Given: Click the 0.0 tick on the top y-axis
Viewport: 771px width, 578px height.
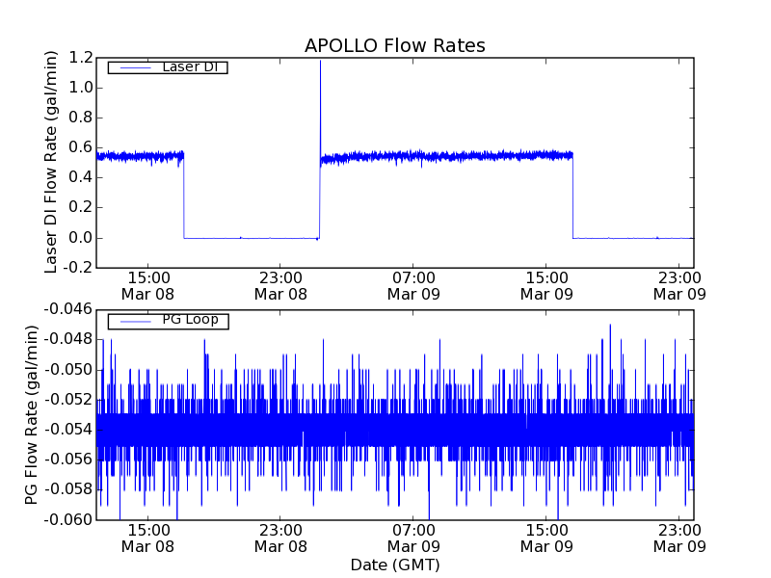Looking at the screenshot, I should pos(80,238).
